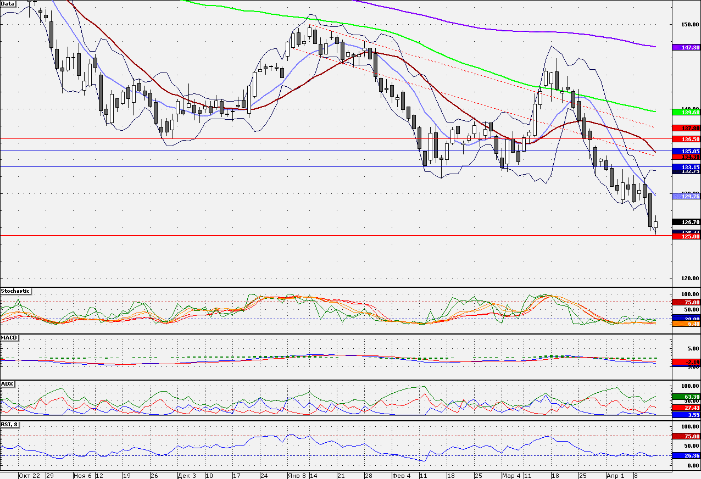The image size is (701, 479).
Task: Select the 8 date label after Апр 1
Action: [x=636, y=475]
